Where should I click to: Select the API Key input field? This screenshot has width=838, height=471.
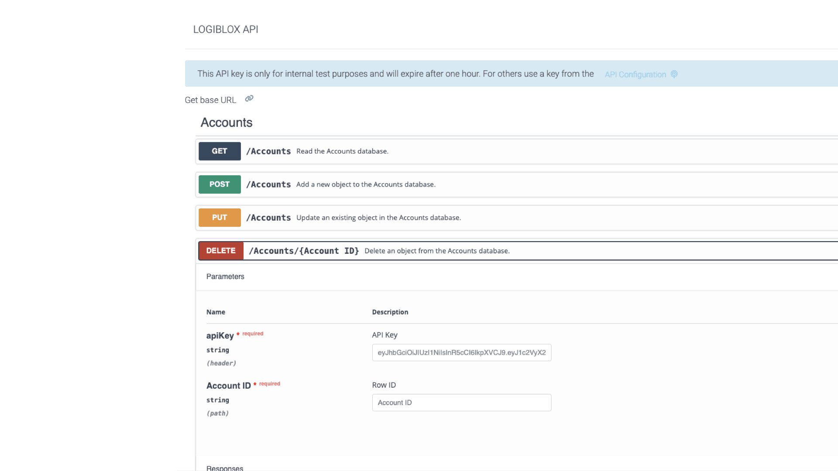[461, 352]
